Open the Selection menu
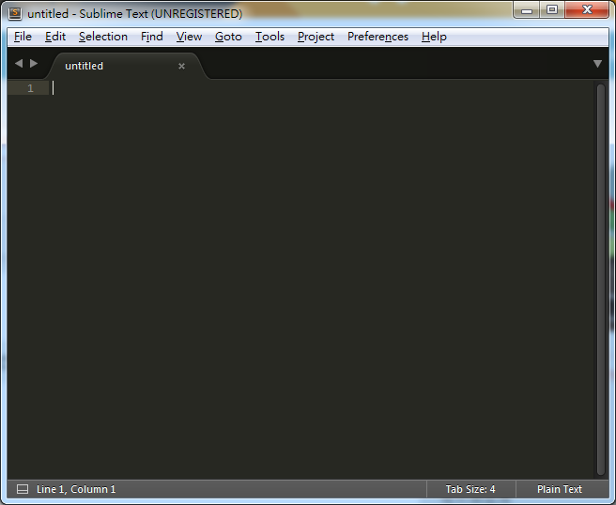The image size is (616, 505). (x=103, y=37)
